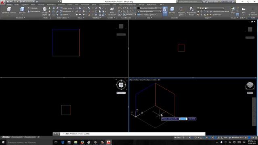
Task: Click the Una ventana gráfica button
Action: tap(147, 14)
